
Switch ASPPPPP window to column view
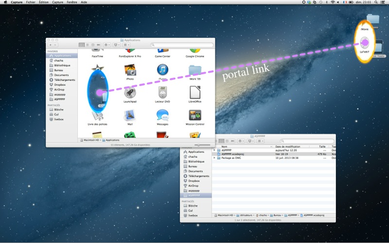(227, 141)
